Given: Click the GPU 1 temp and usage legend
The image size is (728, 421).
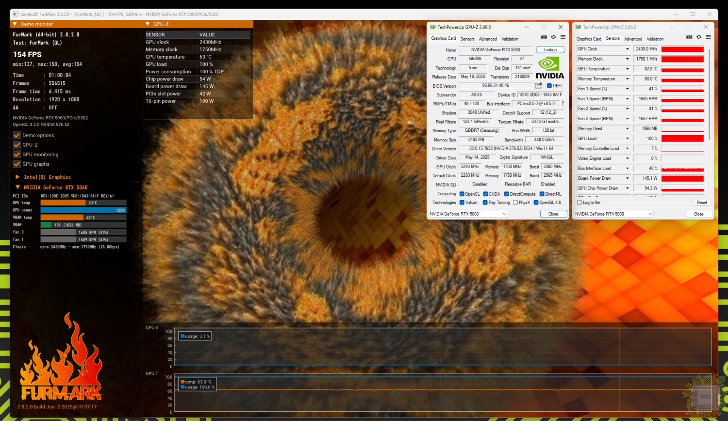Looking at the screenshot, I should point(197,385).
